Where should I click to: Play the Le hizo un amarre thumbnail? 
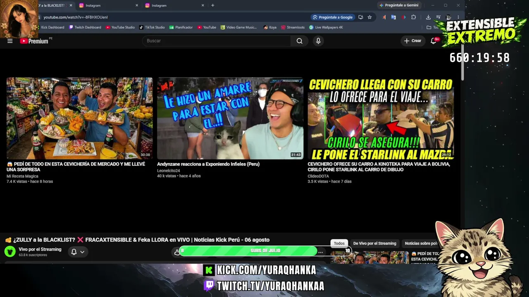click(230, 118)
